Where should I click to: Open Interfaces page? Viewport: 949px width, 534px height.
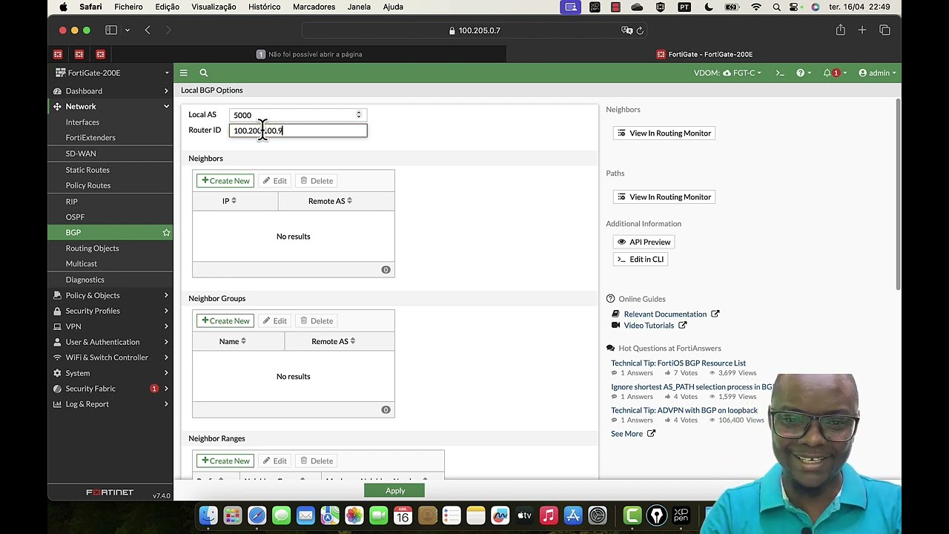[82, 122]
